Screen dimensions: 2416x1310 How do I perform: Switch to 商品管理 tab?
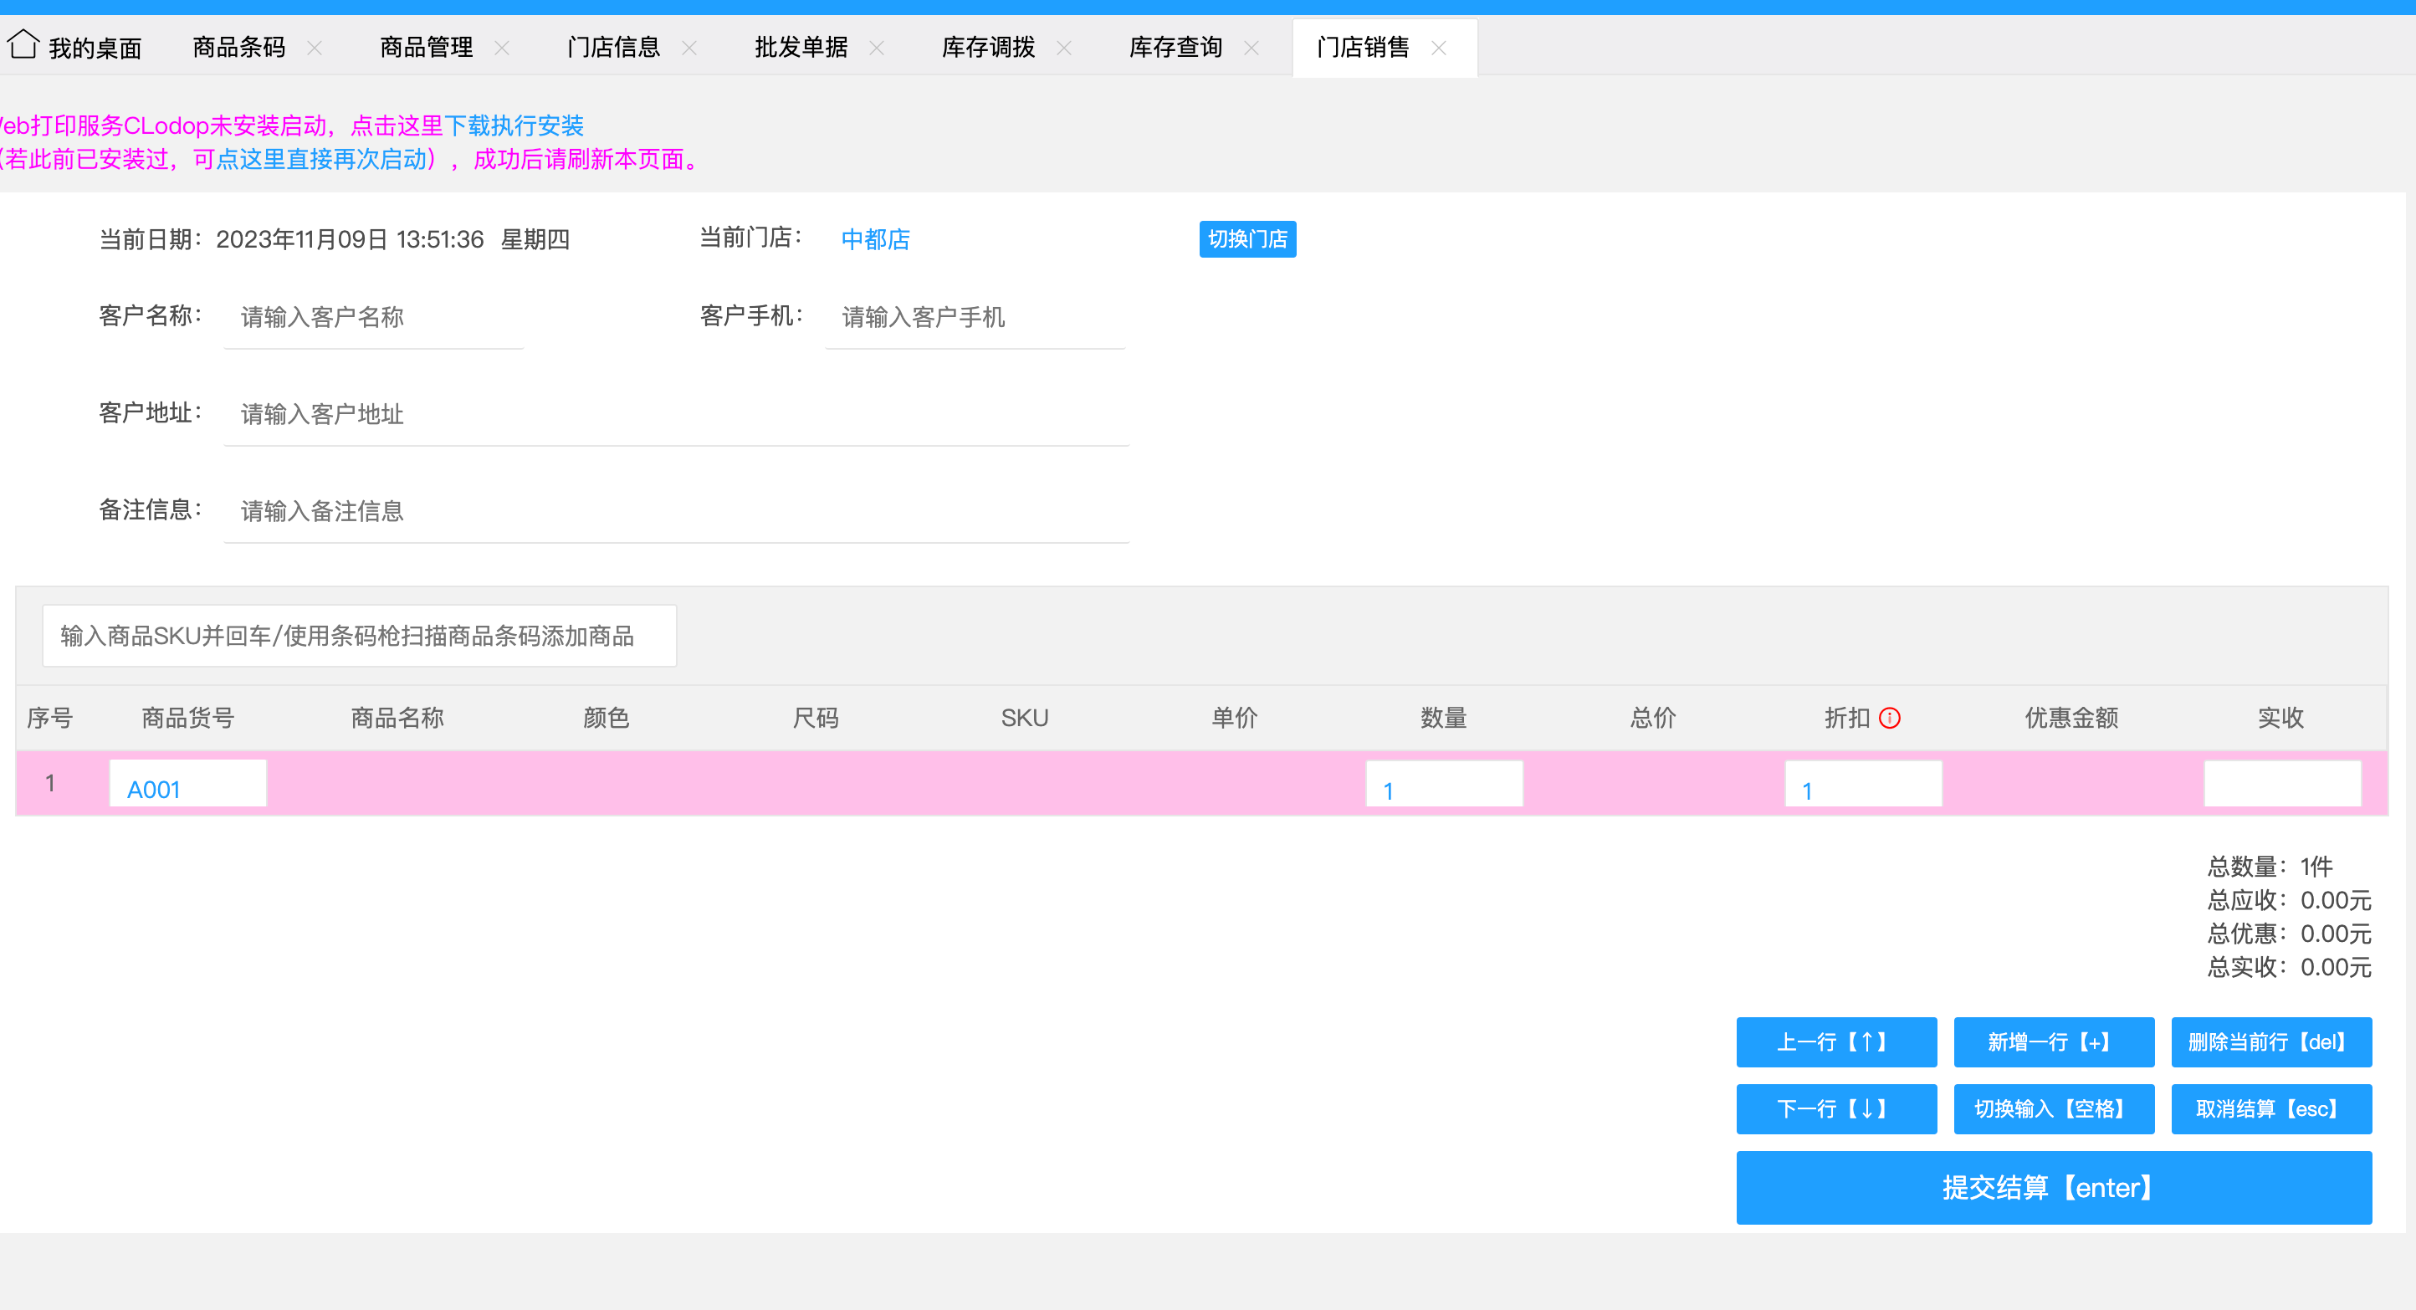click(x=427, y=47)
